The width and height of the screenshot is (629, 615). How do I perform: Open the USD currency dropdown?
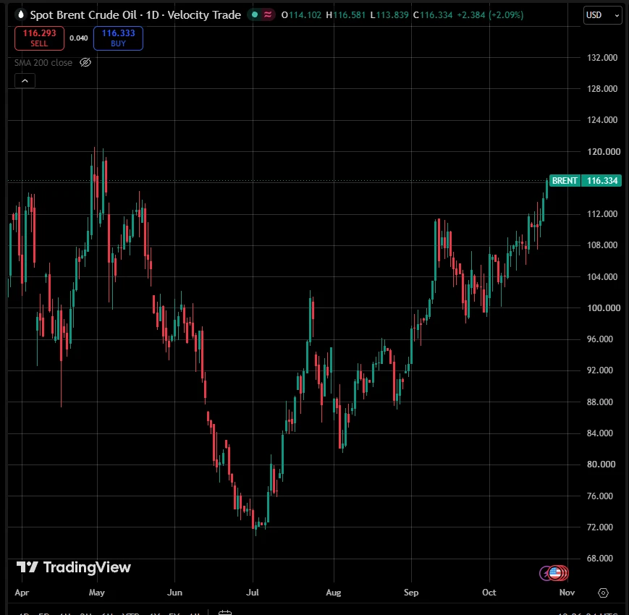pos(602,15)
